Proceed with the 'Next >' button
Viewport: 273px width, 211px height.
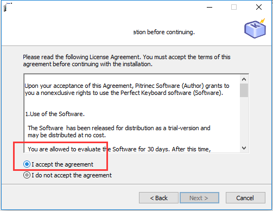click(x=199, y=198)
